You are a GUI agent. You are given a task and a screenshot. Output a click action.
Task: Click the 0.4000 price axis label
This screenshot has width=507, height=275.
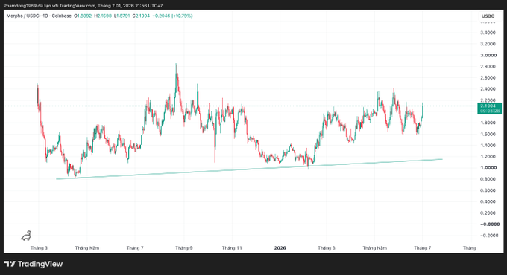tap(488, 202)
